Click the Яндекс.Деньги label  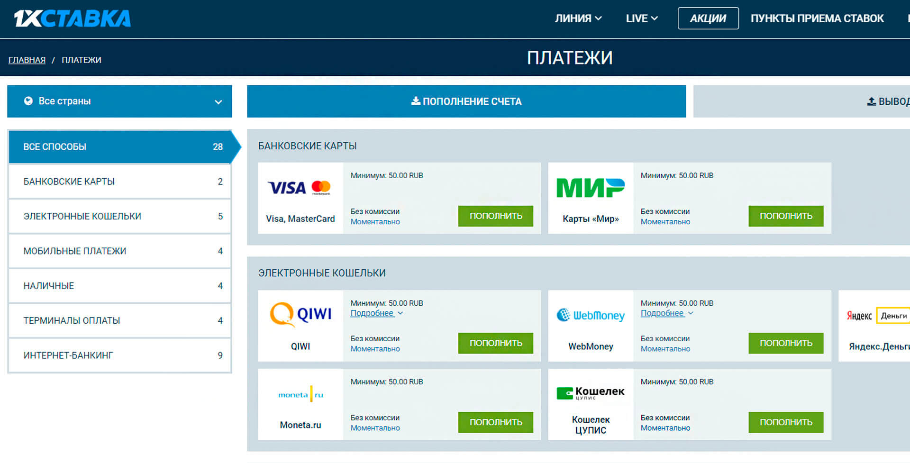click(879, 346)
